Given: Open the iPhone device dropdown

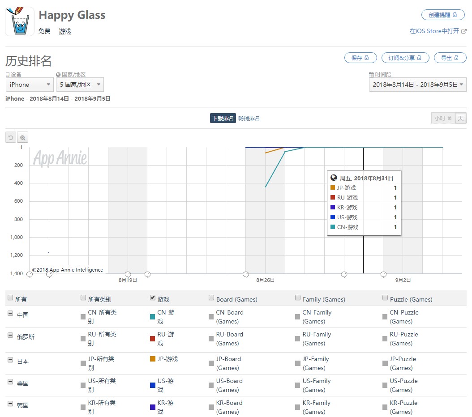Looking at the screenshot, I should coord(30,85).
